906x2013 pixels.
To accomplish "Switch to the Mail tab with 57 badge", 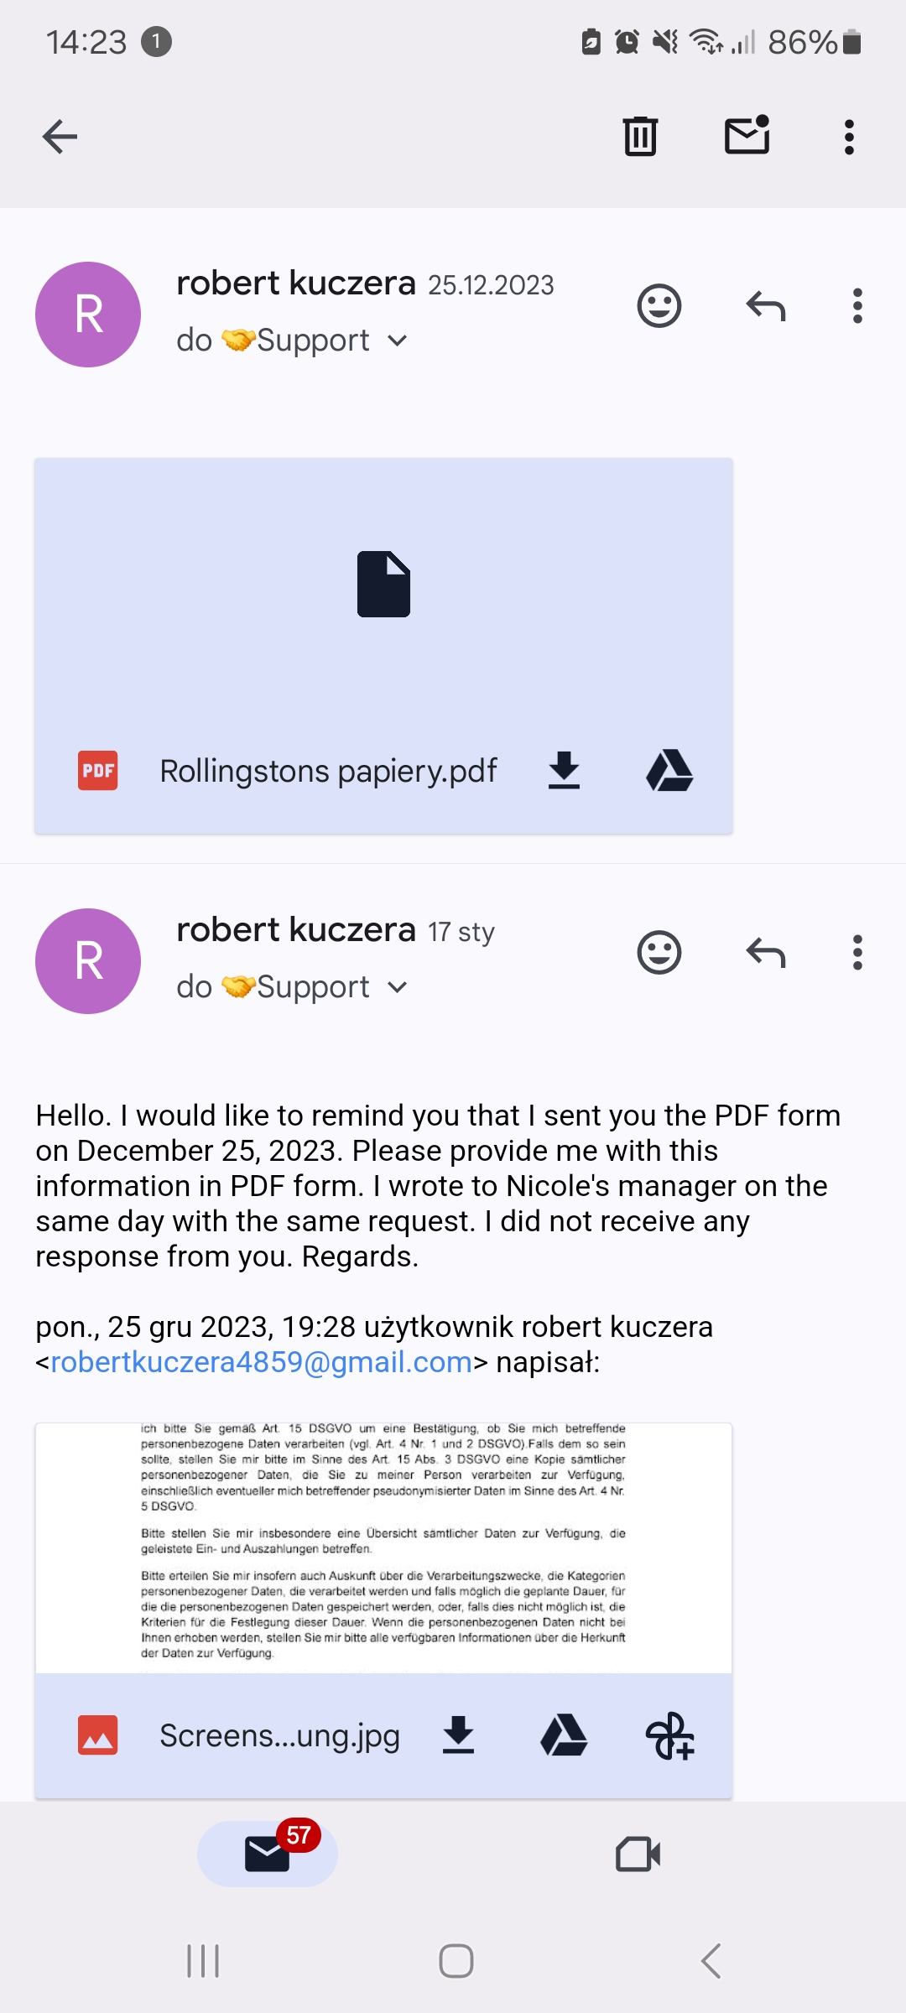I will [x=268, y=1854].
